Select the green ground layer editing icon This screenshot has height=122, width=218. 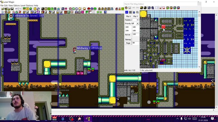(x=24, y=9)
